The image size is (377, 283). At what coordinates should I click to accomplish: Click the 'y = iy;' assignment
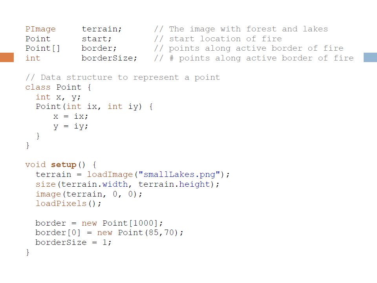[x=71, y=126]
